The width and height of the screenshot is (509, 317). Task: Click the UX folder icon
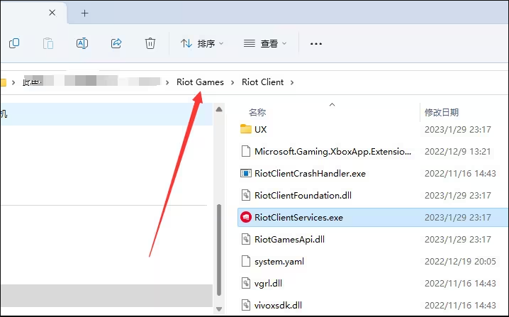click(246, 130)
